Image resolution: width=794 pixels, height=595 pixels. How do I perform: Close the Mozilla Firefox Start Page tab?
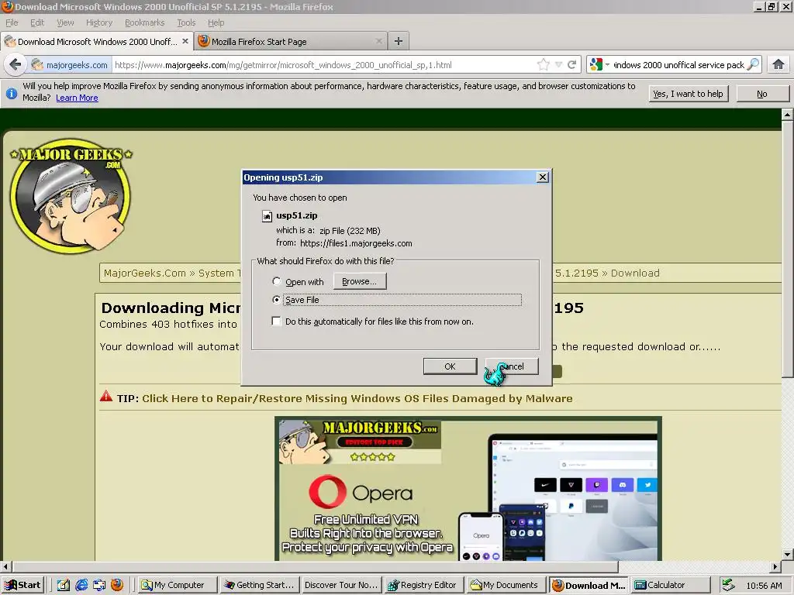pos(378,42)
